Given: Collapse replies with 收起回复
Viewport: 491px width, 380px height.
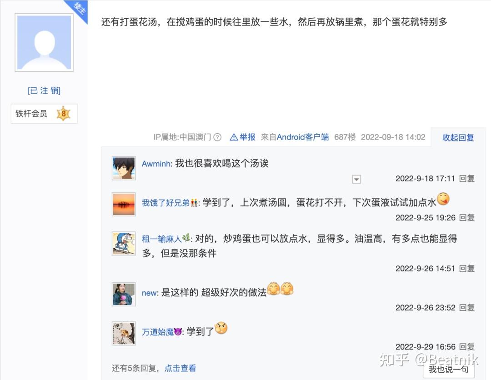Looking at the screenshot, I should (x=458, y=137).
